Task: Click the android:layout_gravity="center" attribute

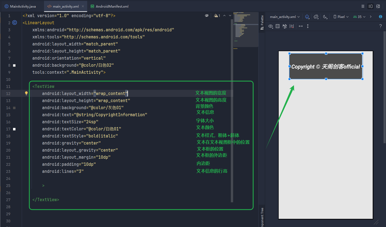Action: 80,150
